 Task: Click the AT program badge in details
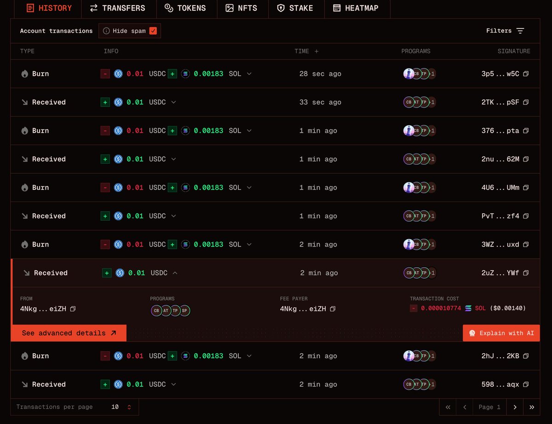point(166,311)
